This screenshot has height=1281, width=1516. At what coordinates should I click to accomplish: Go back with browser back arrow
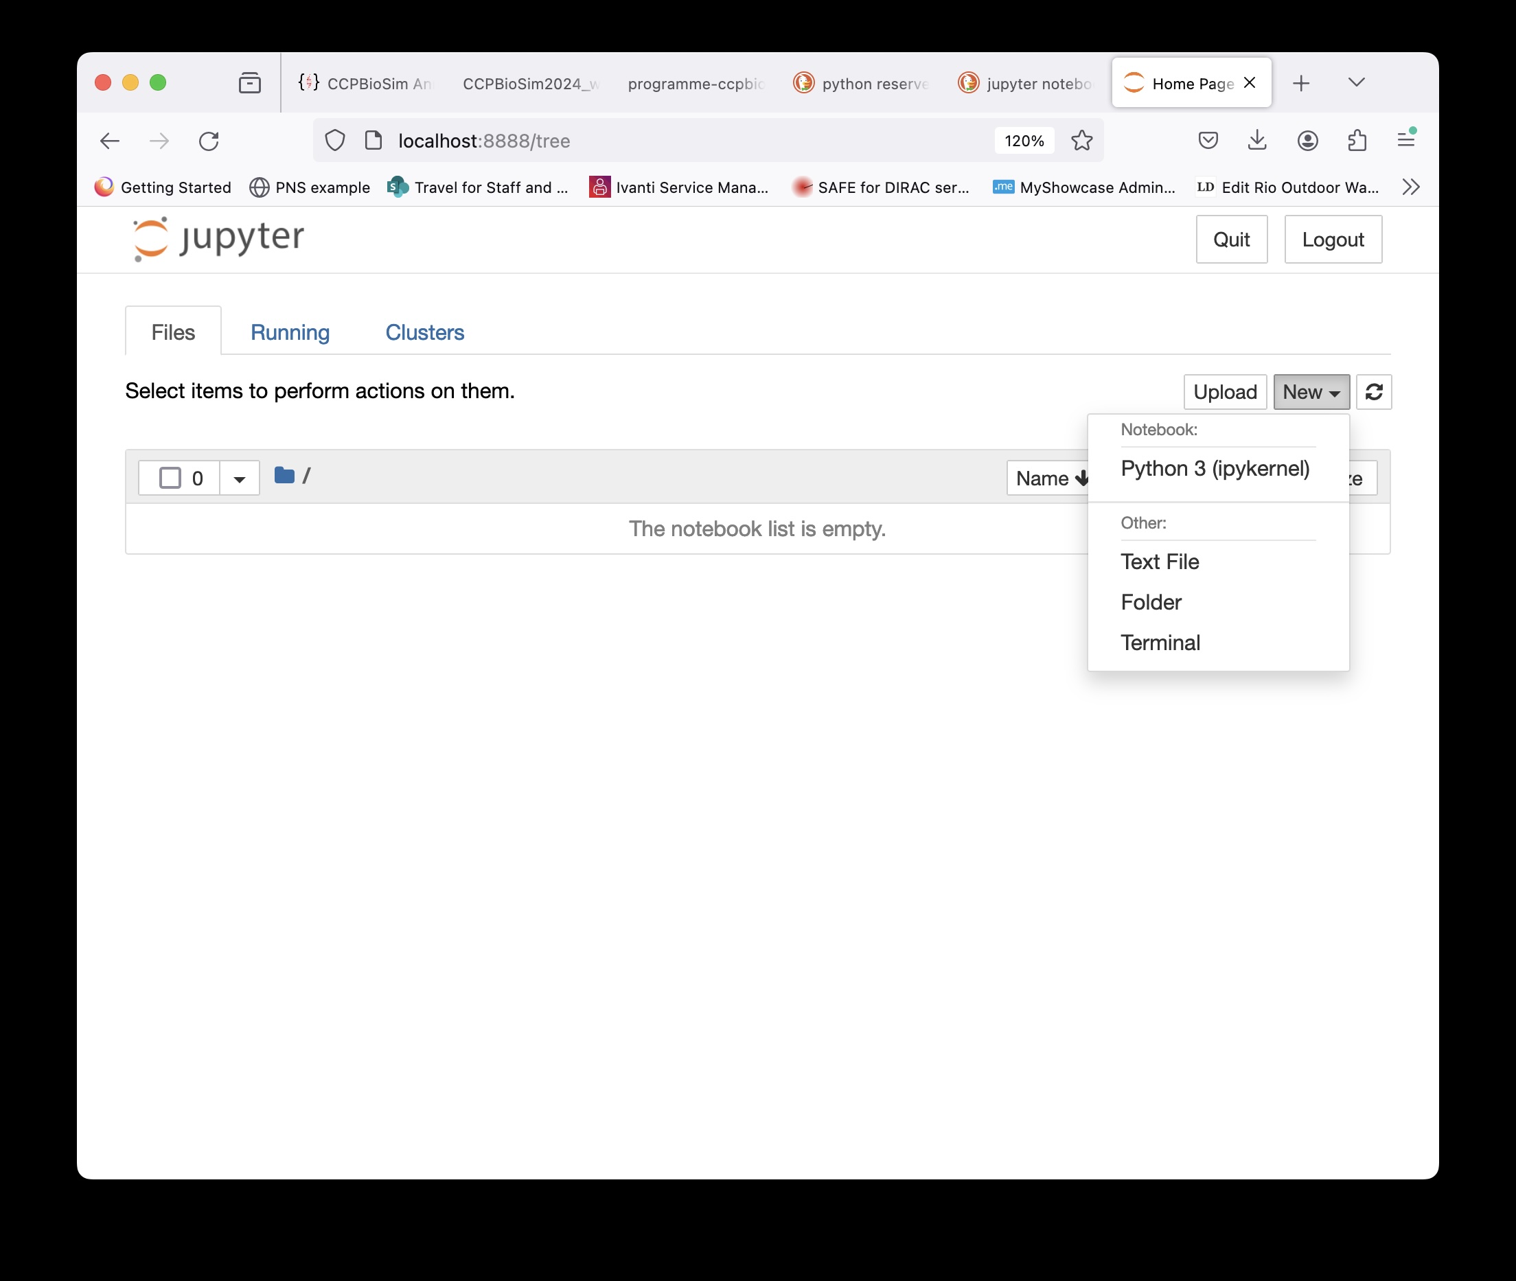[x=110, y=141]
